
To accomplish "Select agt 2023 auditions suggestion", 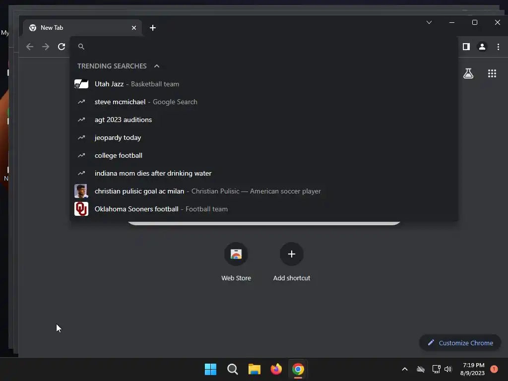I will (264, 120).
